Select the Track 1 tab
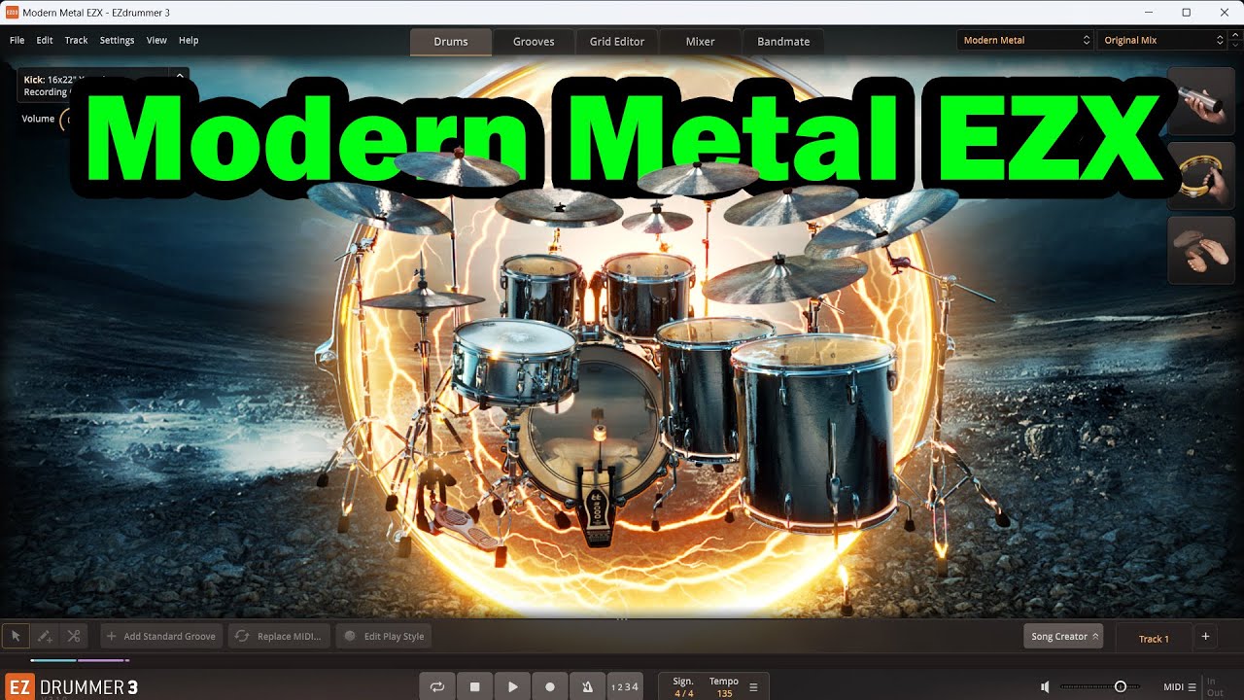The width and height of the screenshot is (1244, 700). tap(1154, 638)
